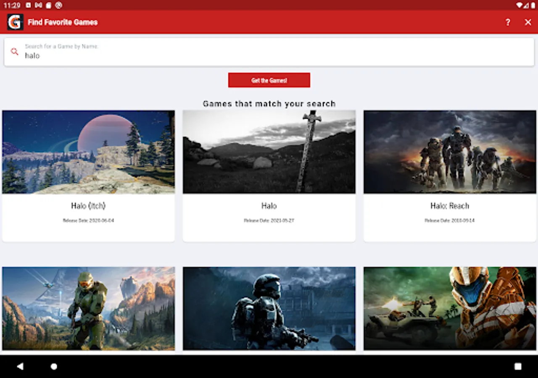The width and height of the screenshot is (538, 378).
Task: Tap the Android back navigation button
Action: point(20,366)
